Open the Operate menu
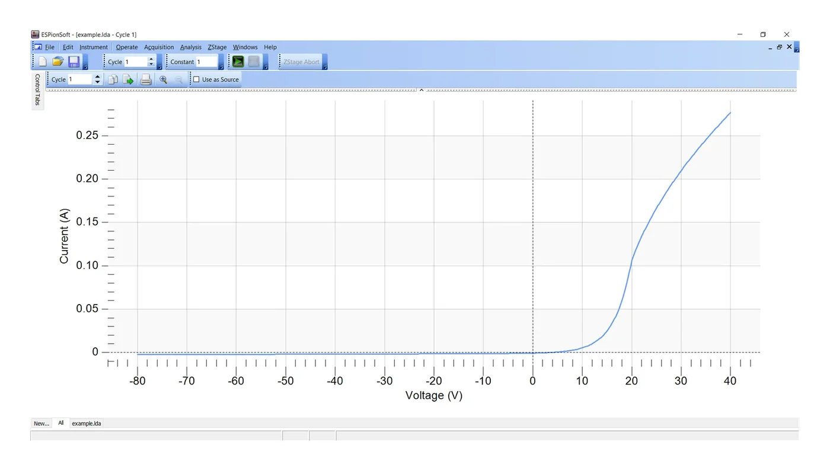 point(127,47)
